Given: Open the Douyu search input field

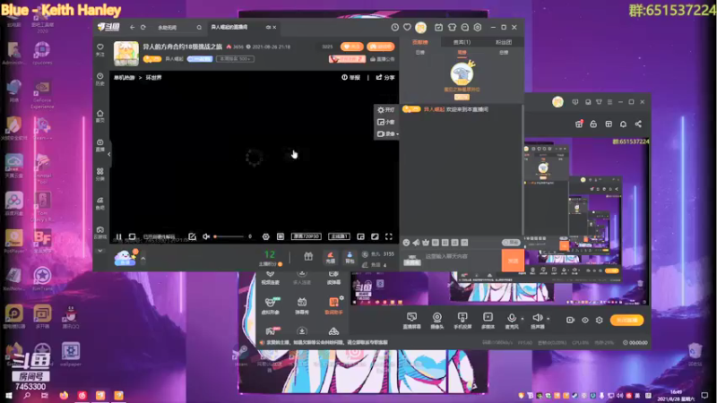Looking at the screenshot, I should point(175,28).
